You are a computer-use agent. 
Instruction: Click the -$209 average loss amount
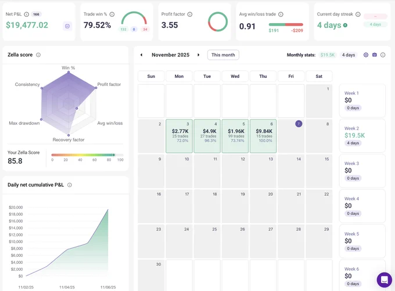(297, 30)
